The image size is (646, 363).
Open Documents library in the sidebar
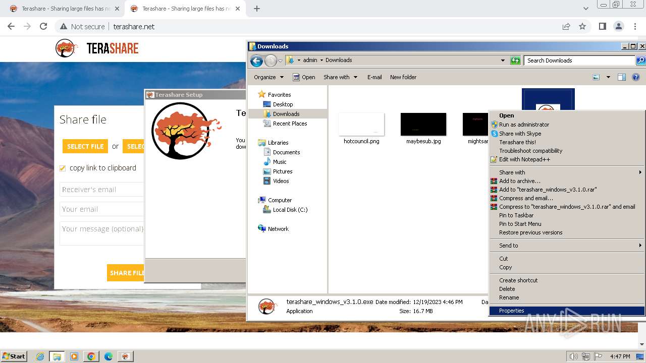coord(286,152)
